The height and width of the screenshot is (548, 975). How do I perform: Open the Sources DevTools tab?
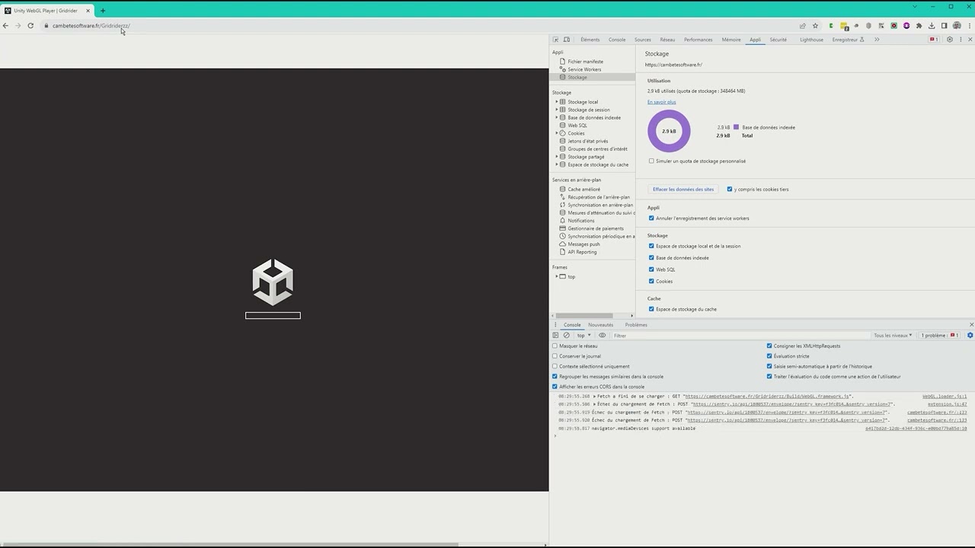[643, 40]
